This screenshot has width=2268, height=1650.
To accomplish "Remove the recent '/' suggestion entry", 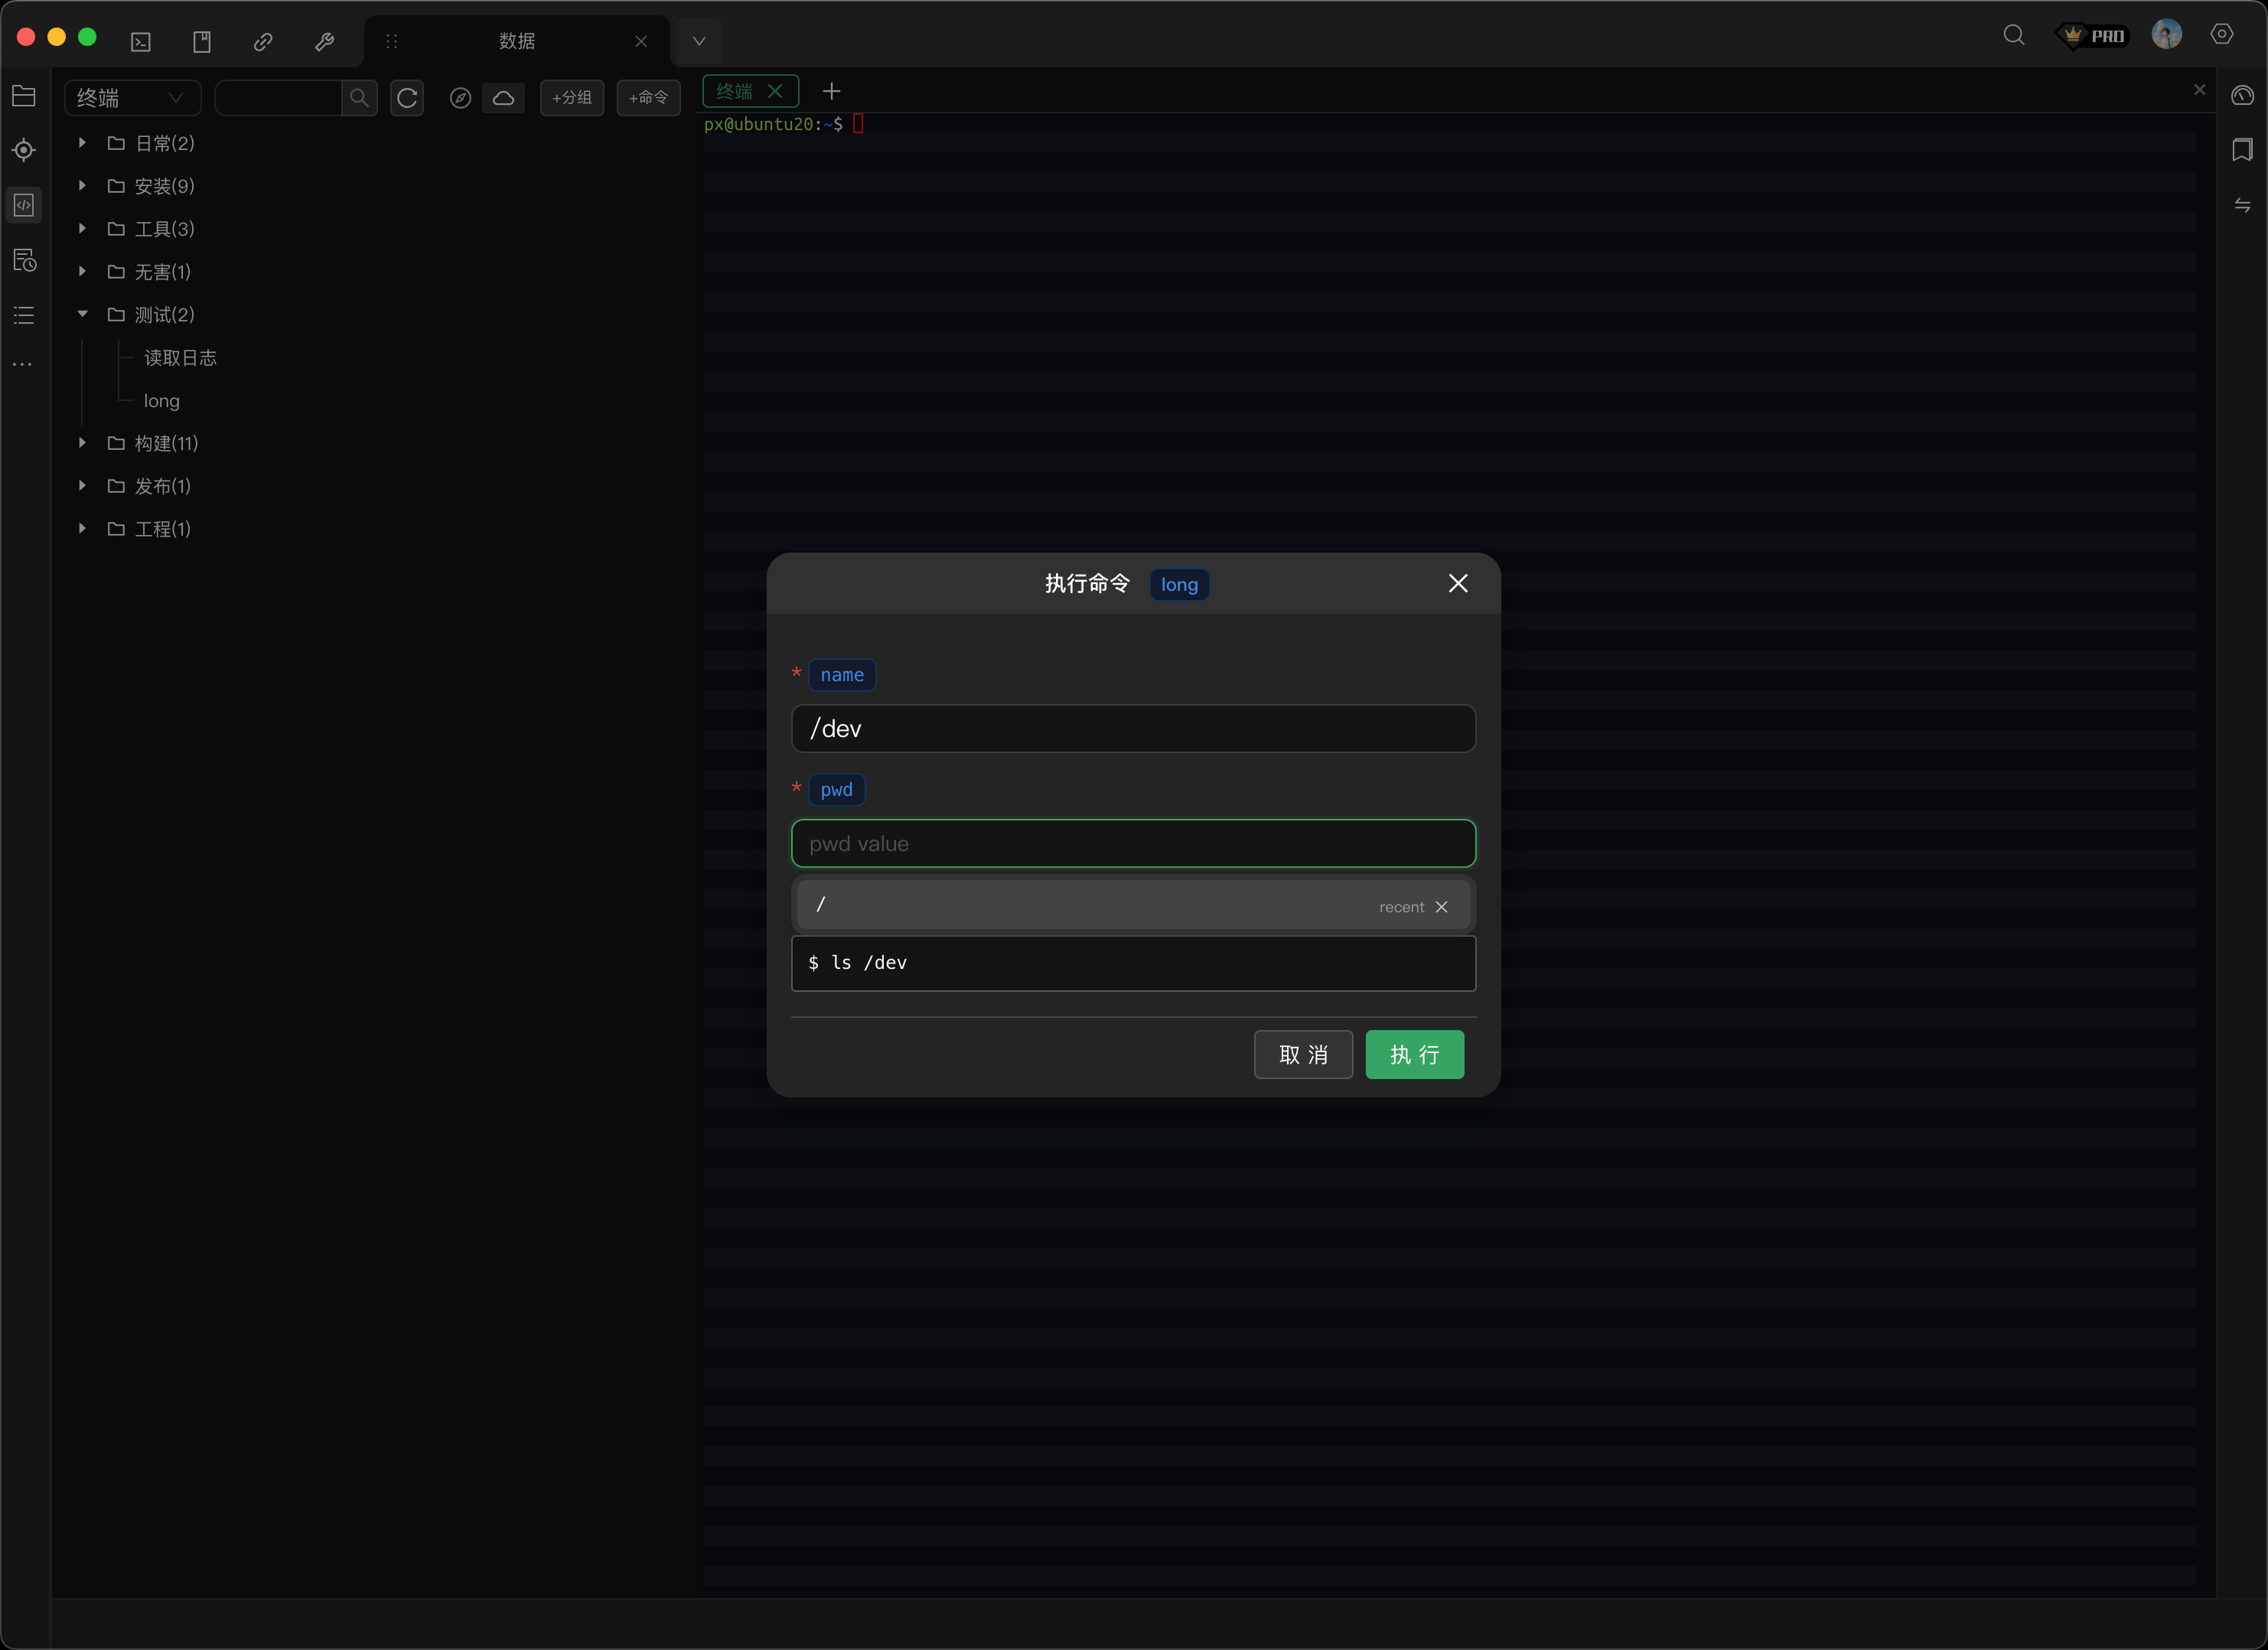I will tap(1441, 907).
